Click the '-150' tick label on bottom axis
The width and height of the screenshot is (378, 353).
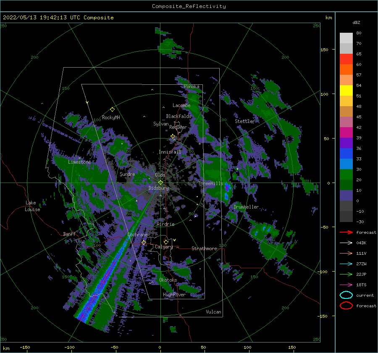coord(25,347)
